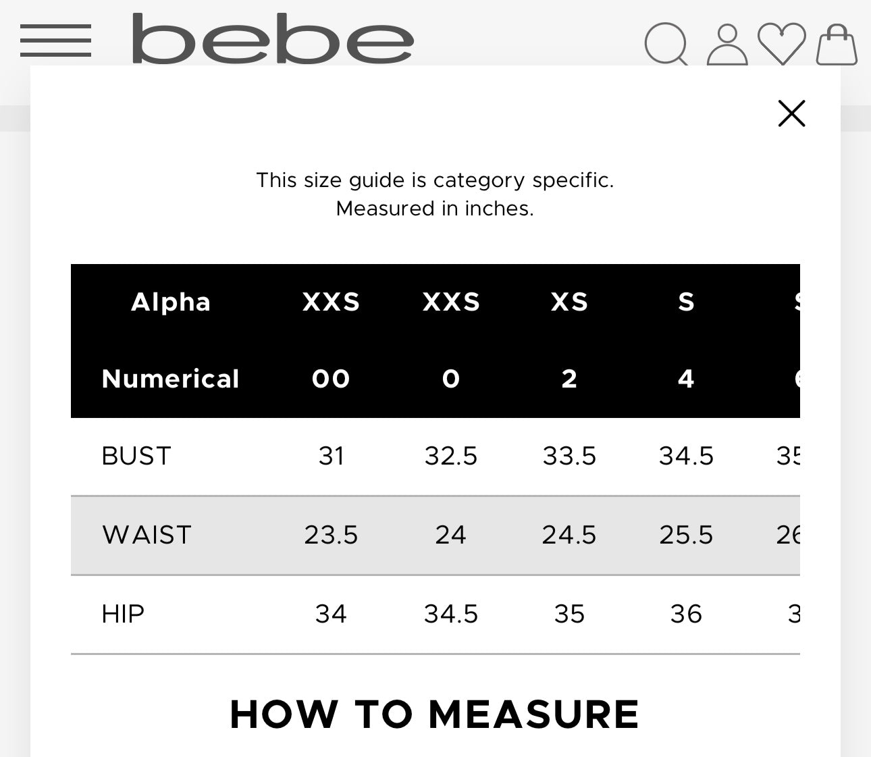Click bust value 33.5

[569, 456]
